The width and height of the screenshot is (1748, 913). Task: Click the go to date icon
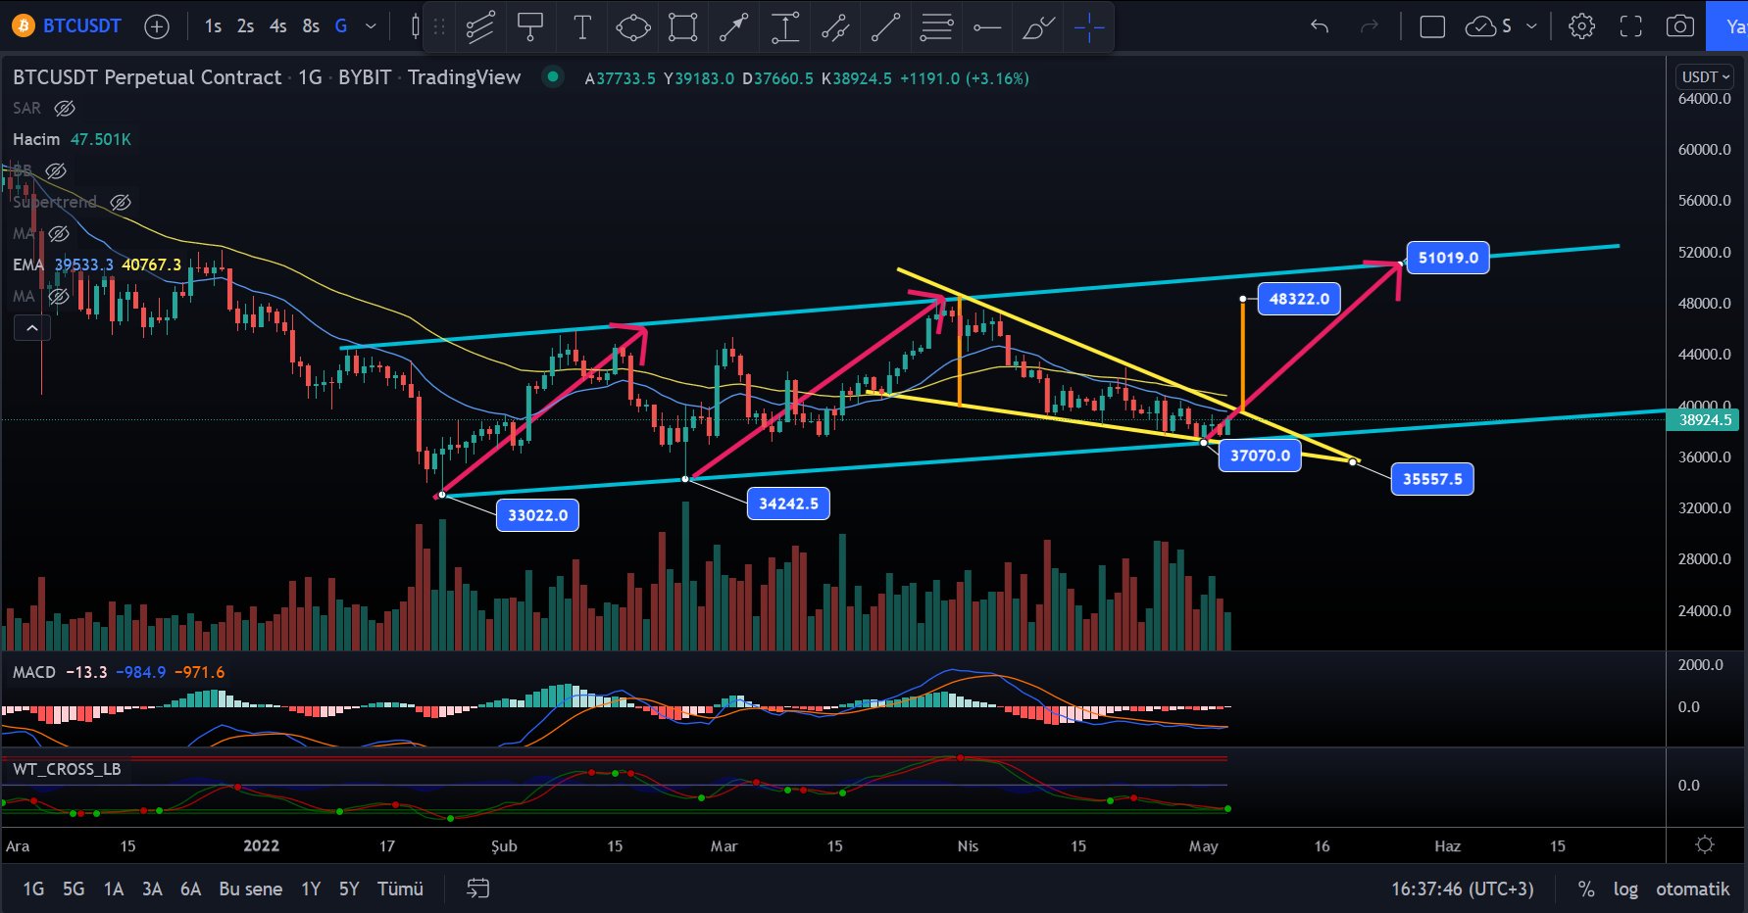(477, 889)
